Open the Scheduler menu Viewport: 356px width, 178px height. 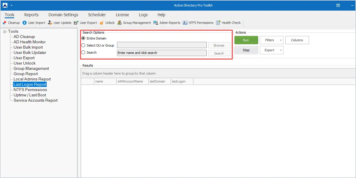(x=97, y=15)
